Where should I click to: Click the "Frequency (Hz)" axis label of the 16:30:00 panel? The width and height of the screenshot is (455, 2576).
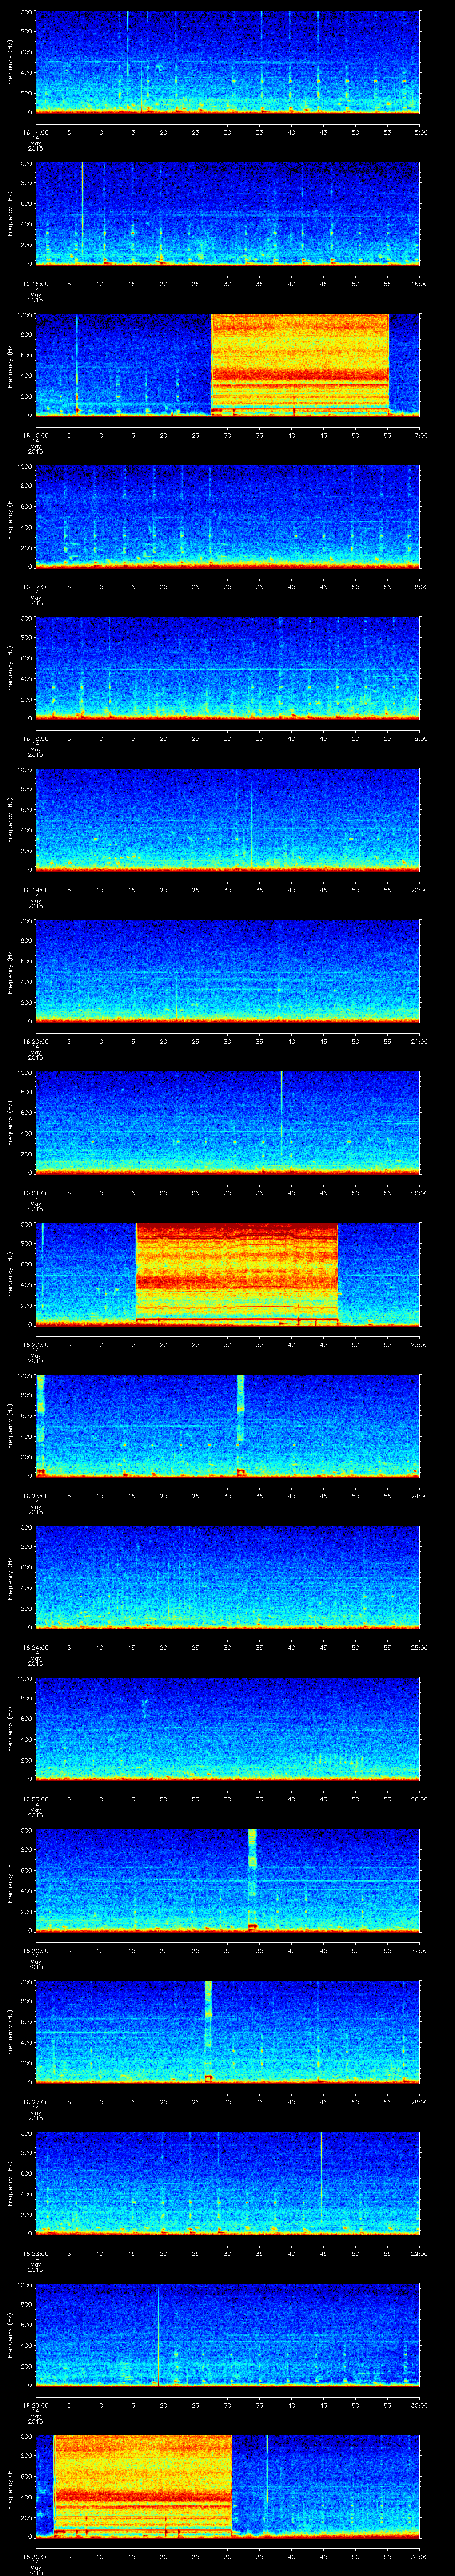point(10,2485)
